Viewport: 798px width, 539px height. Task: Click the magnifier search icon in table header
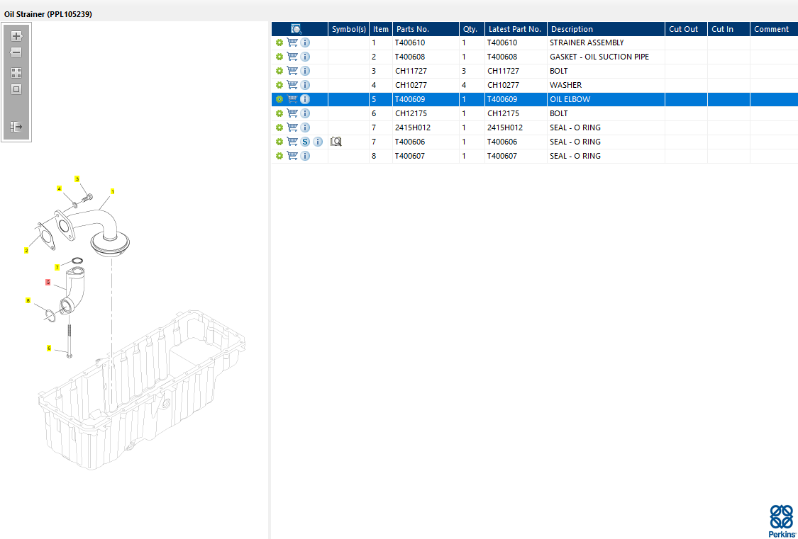(x=297, y=29)
